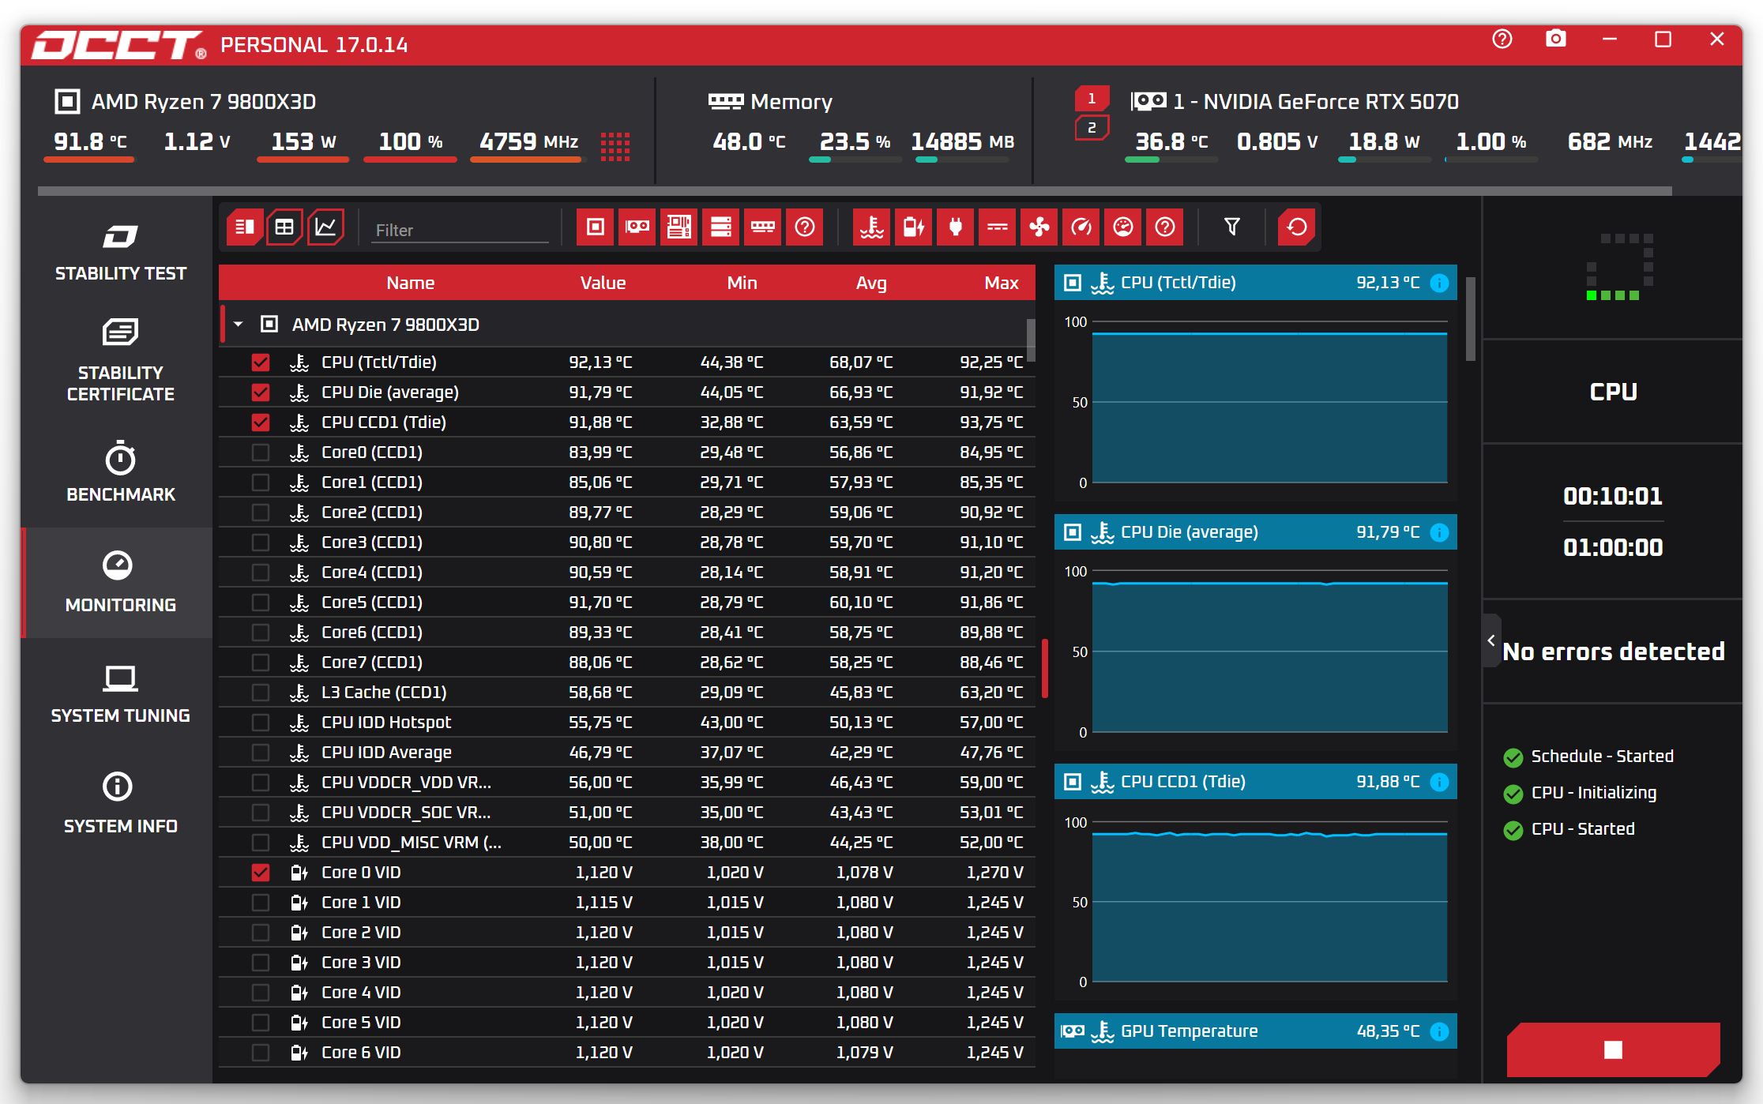Uncheck the CPU Die (average) checkbox

pos(261,392)
